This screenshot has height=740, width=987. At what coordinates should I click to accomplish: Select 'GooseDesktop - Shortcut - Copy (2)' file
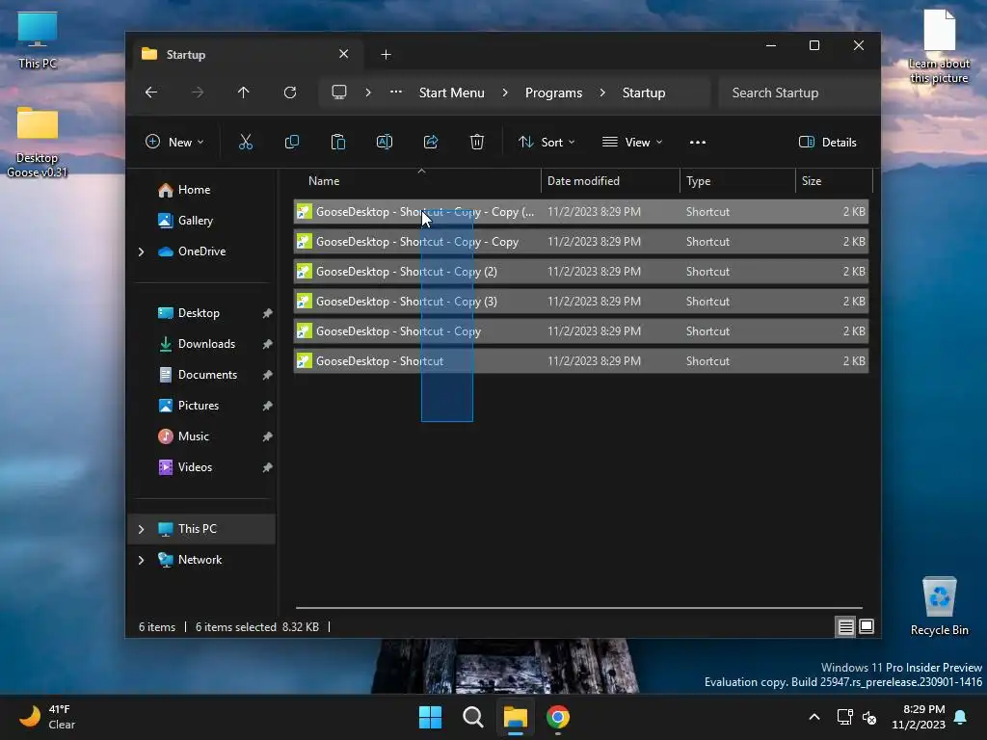coord(581,272)
